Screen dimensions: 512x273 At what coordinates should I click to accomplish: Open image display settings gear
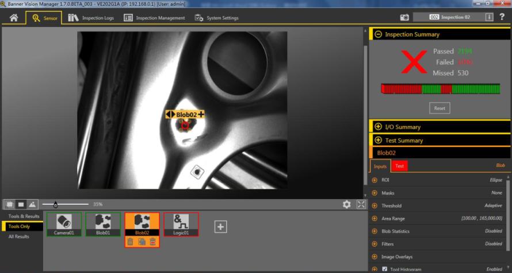click(346, 204)
